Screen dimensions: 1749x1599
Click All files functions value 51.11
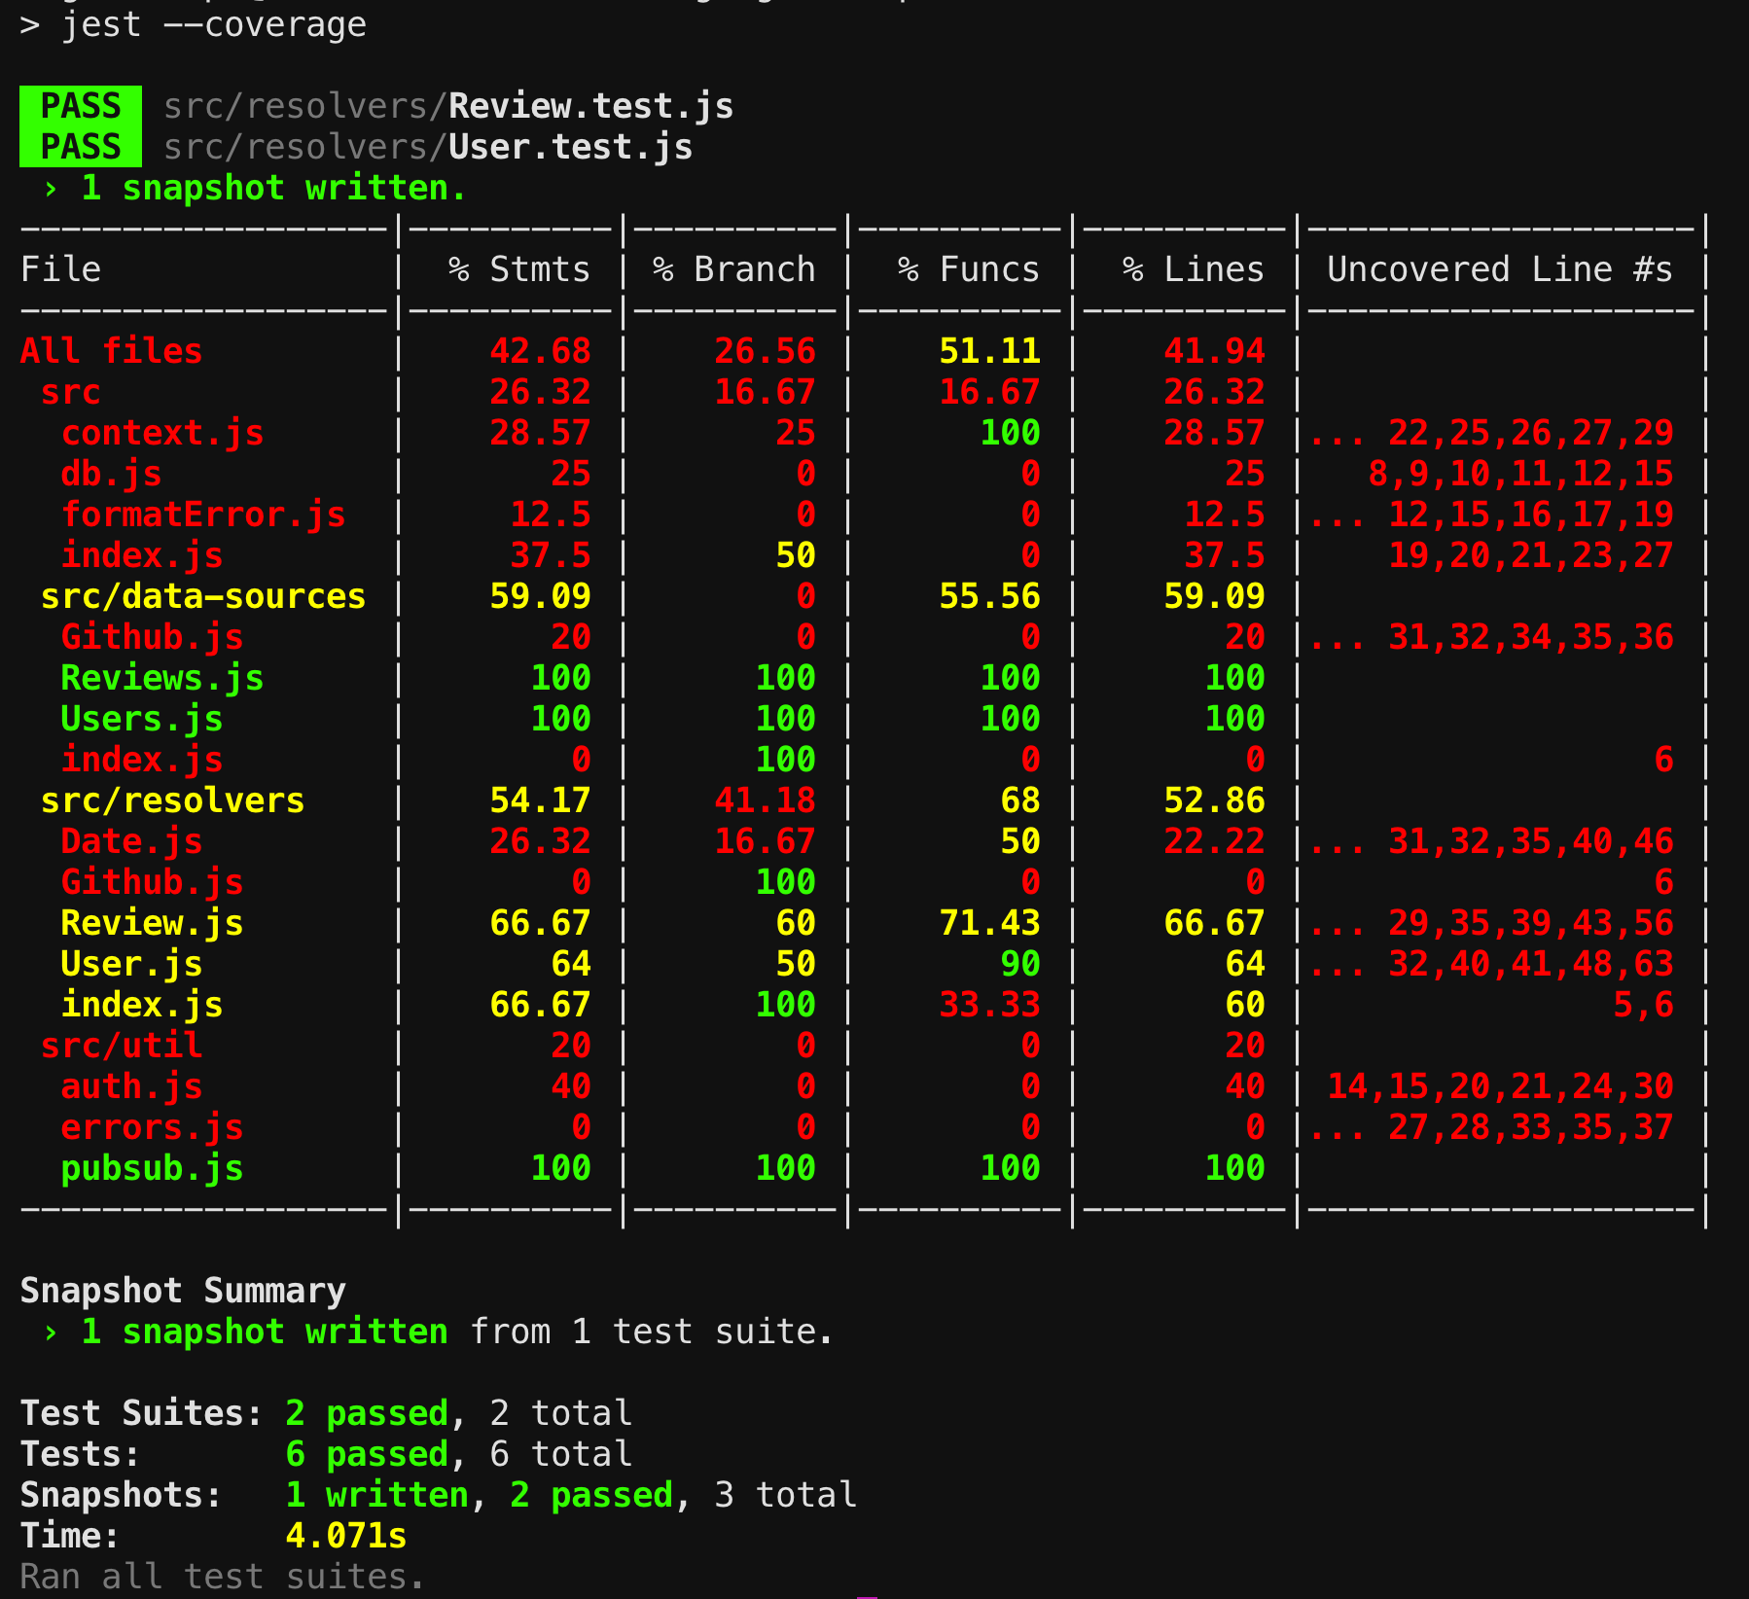point(989,351)
